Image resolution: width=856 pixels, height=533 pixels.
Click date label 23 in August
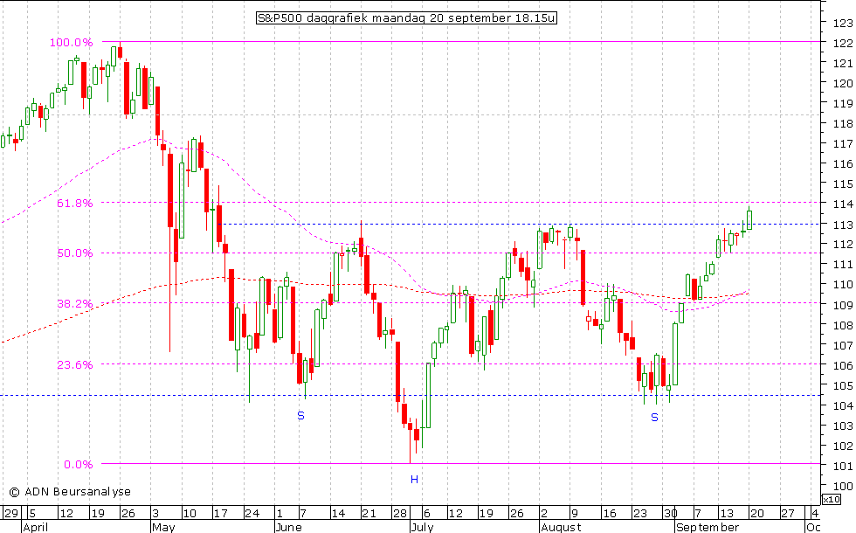[x=639, y=514]
